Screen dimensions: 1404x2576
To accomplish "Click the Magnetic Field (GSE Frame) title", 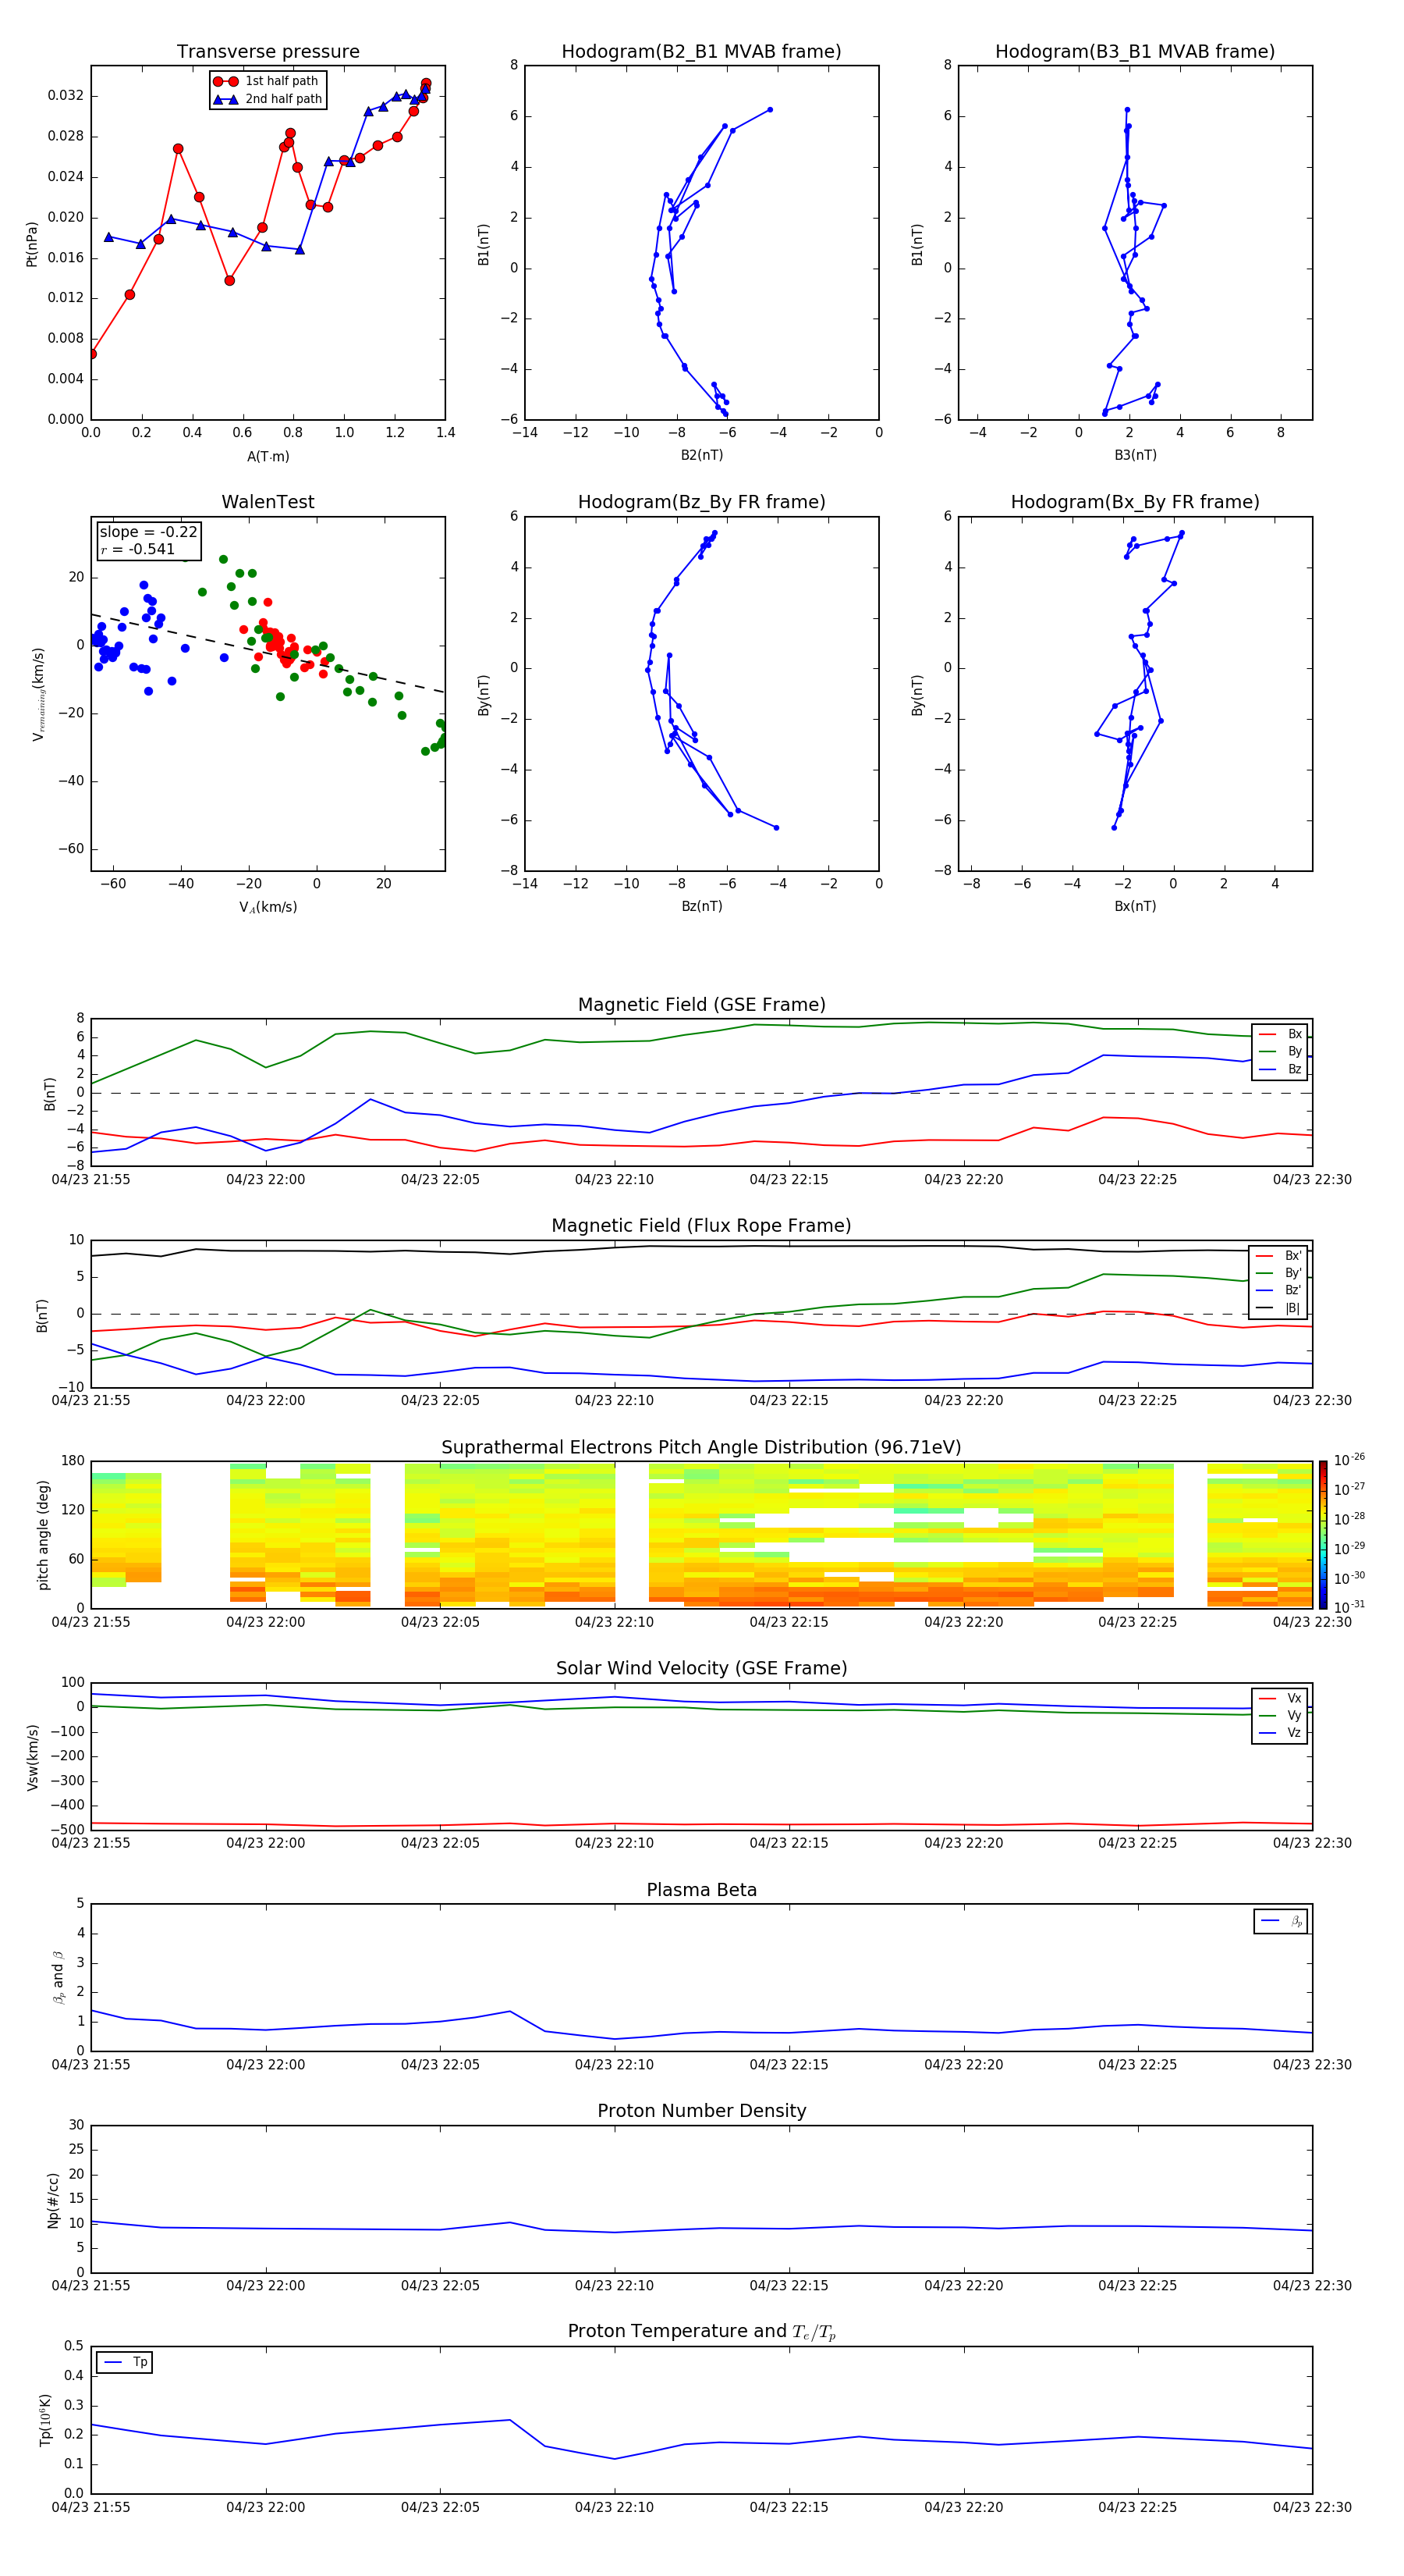I will pyautogui.click(x=701, y=1005).
